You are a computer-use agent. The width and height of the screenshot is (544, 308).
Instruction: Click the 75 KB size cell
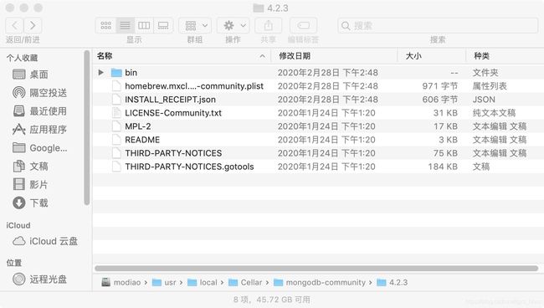[445, 153]
